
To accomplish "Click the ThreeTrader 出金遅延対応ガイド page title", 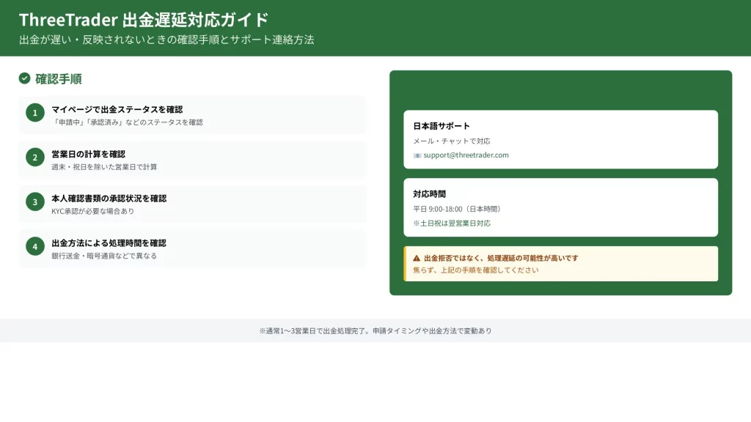I will coord(144,19).
